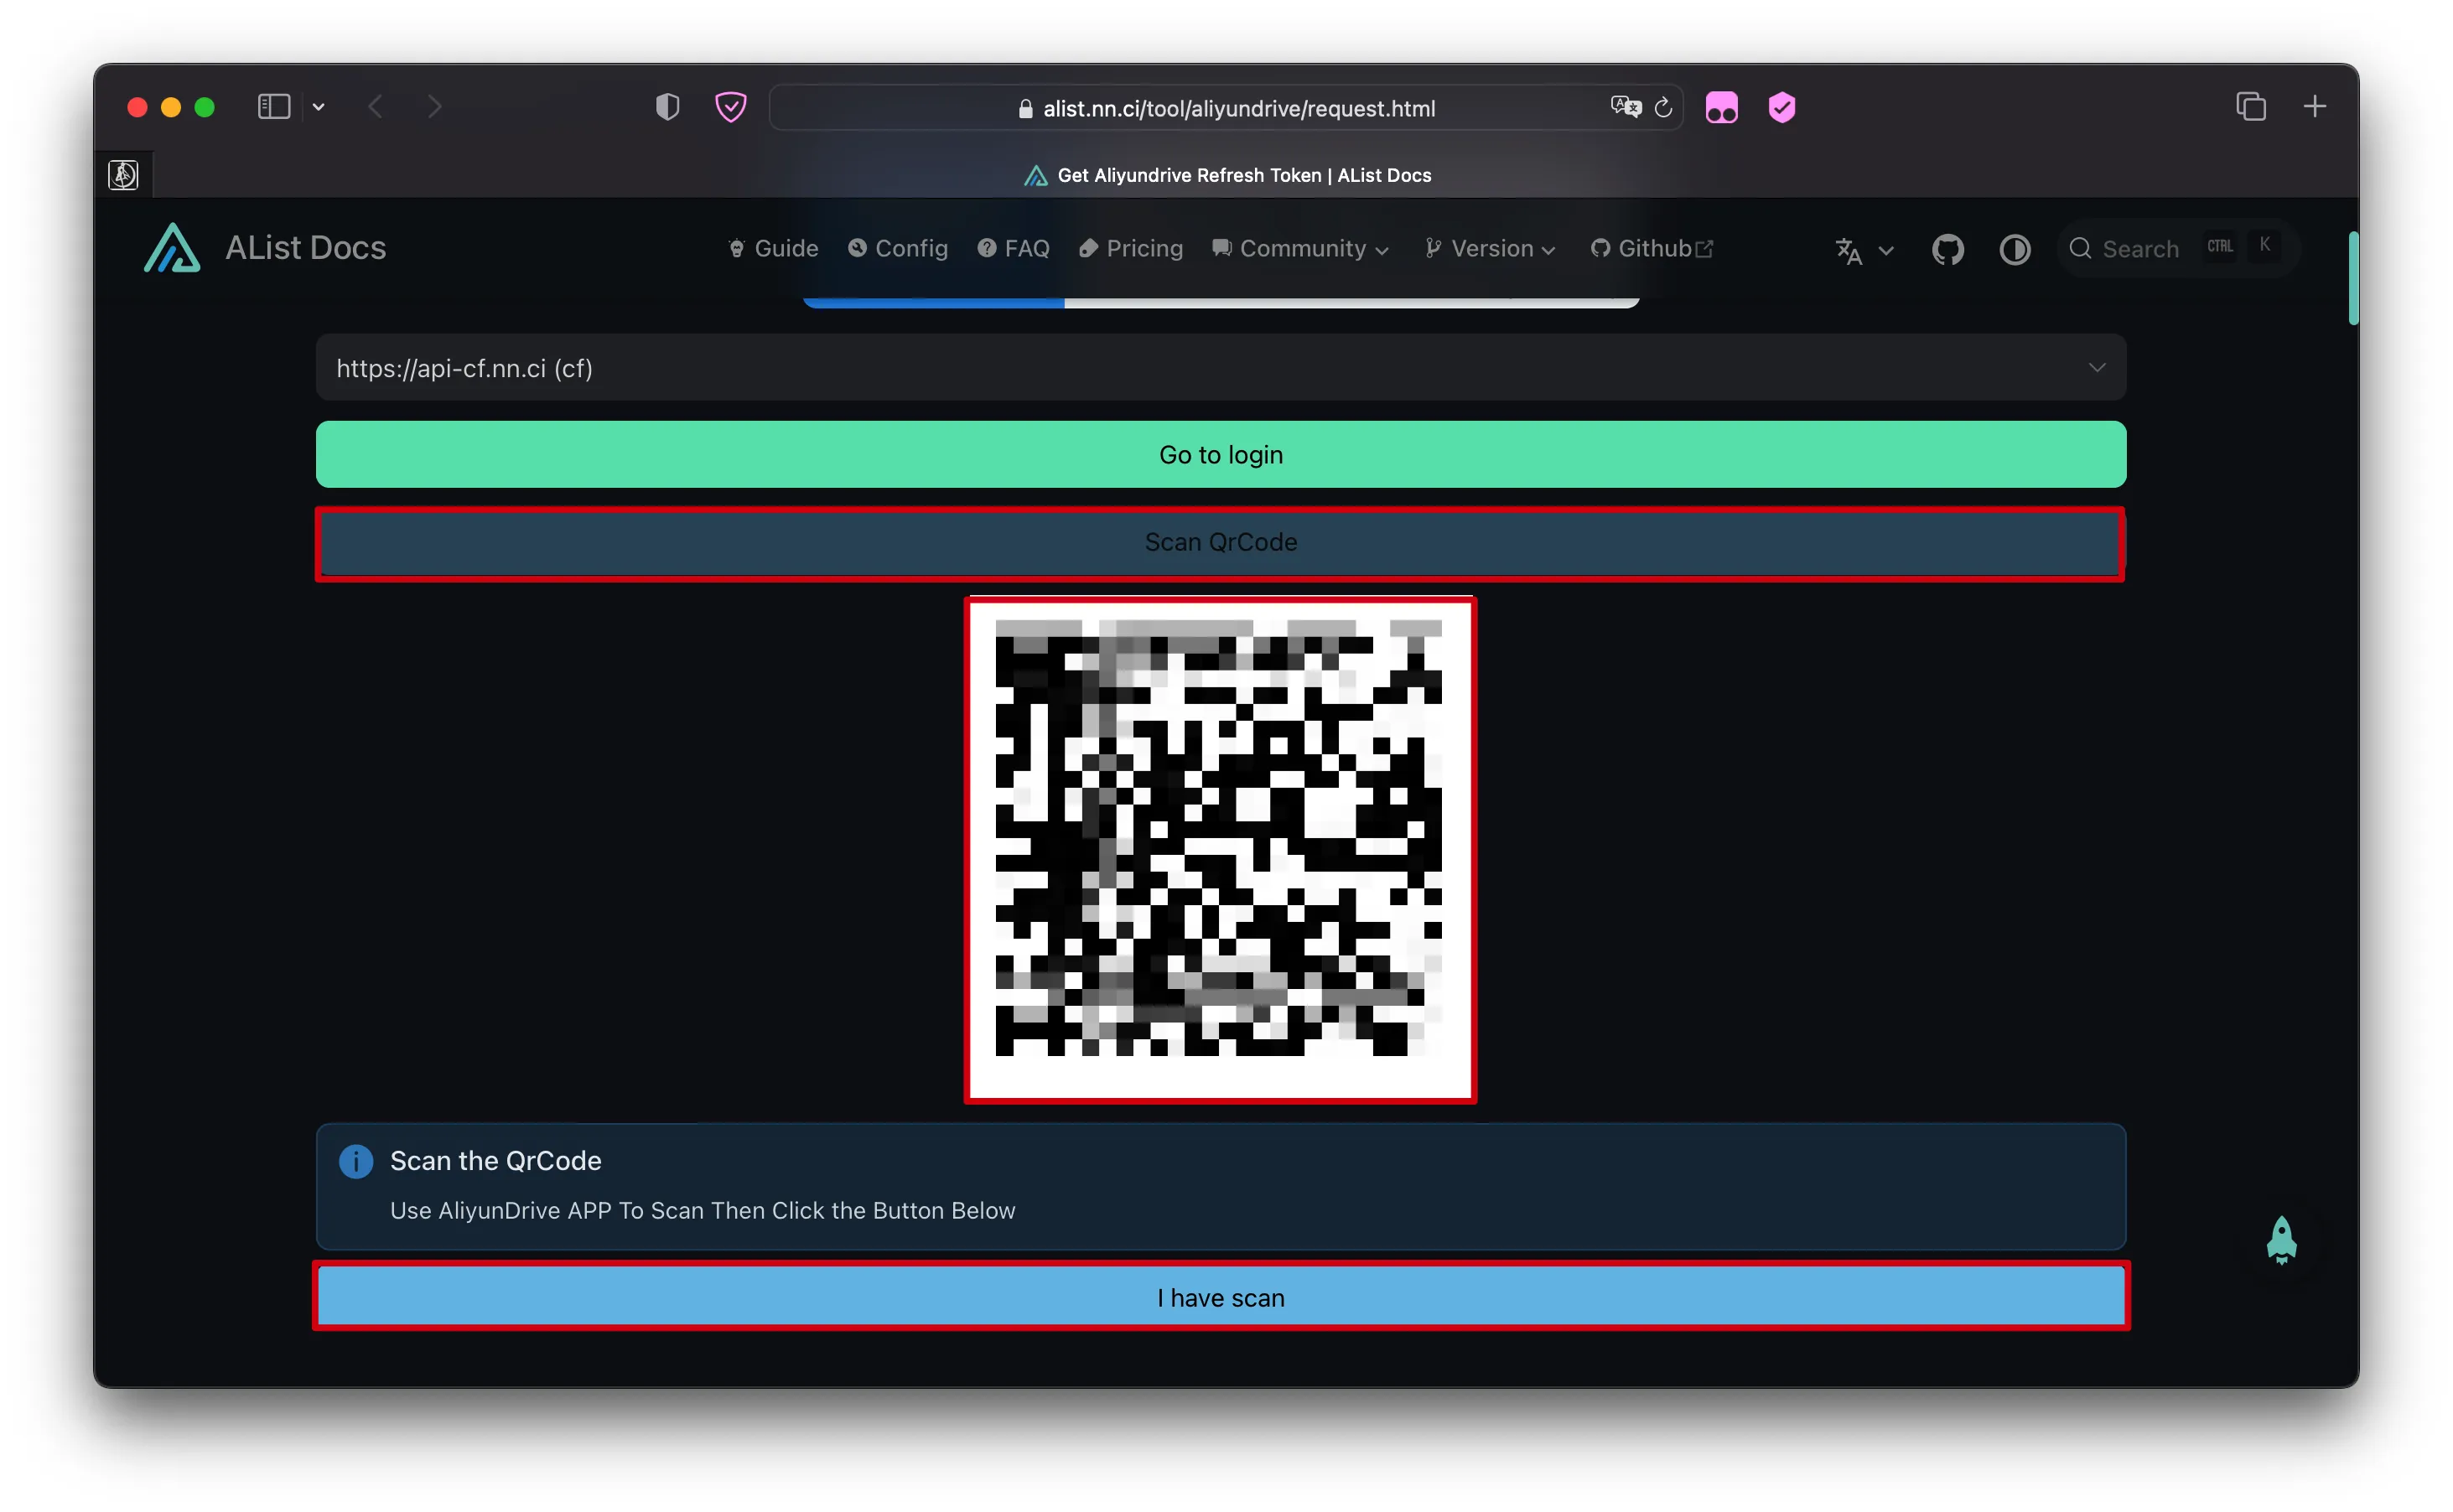Image resolution: width=2453 pixels, height=1512 pixels.
Task: Select the Get Aliyundrive Refresh Token tab
Action: point(1227,175)
